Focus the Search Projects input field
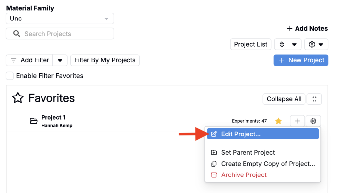This screenshot has height=193, width=340. point(60,34)
